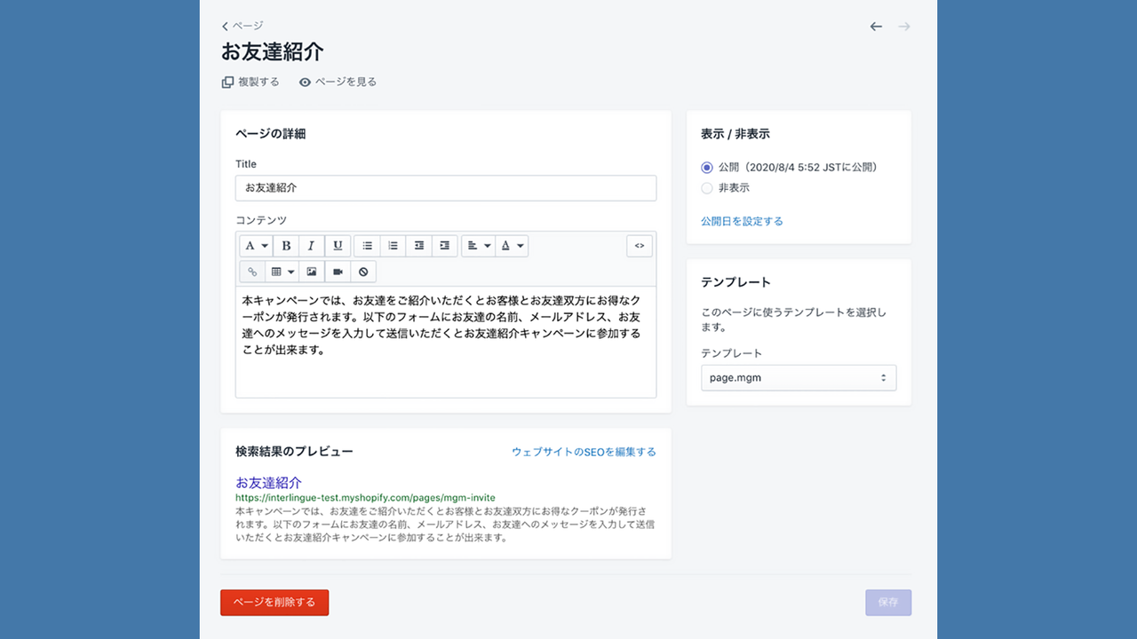Open the text formatting (A) dropdown

[x=255, y=246]
